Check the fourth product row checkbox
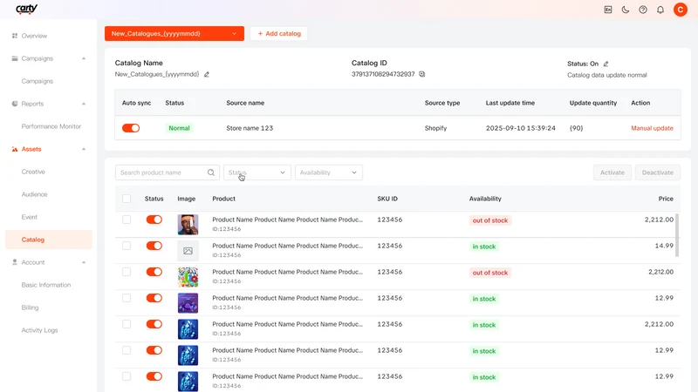The height and width of the screenshot is (392, 698). coord(127,298)
